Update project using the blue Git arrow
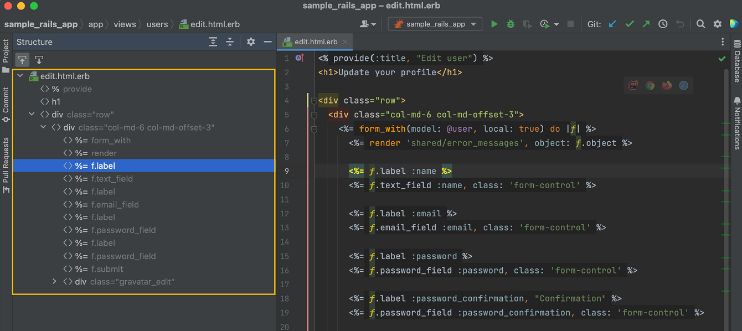 (612, 24)
